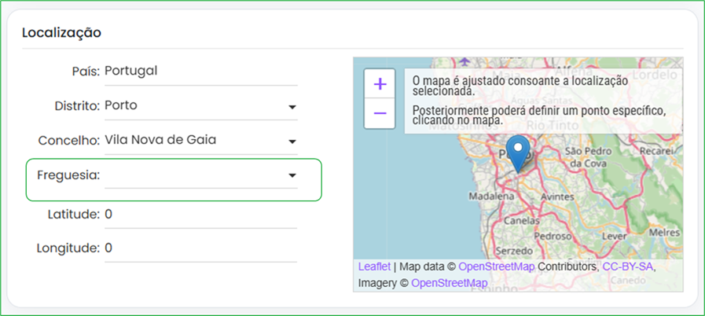This screenshot has width=705, height=316.
Task: Click the blue location pin marker on the map
Action: tap(518, 152)
